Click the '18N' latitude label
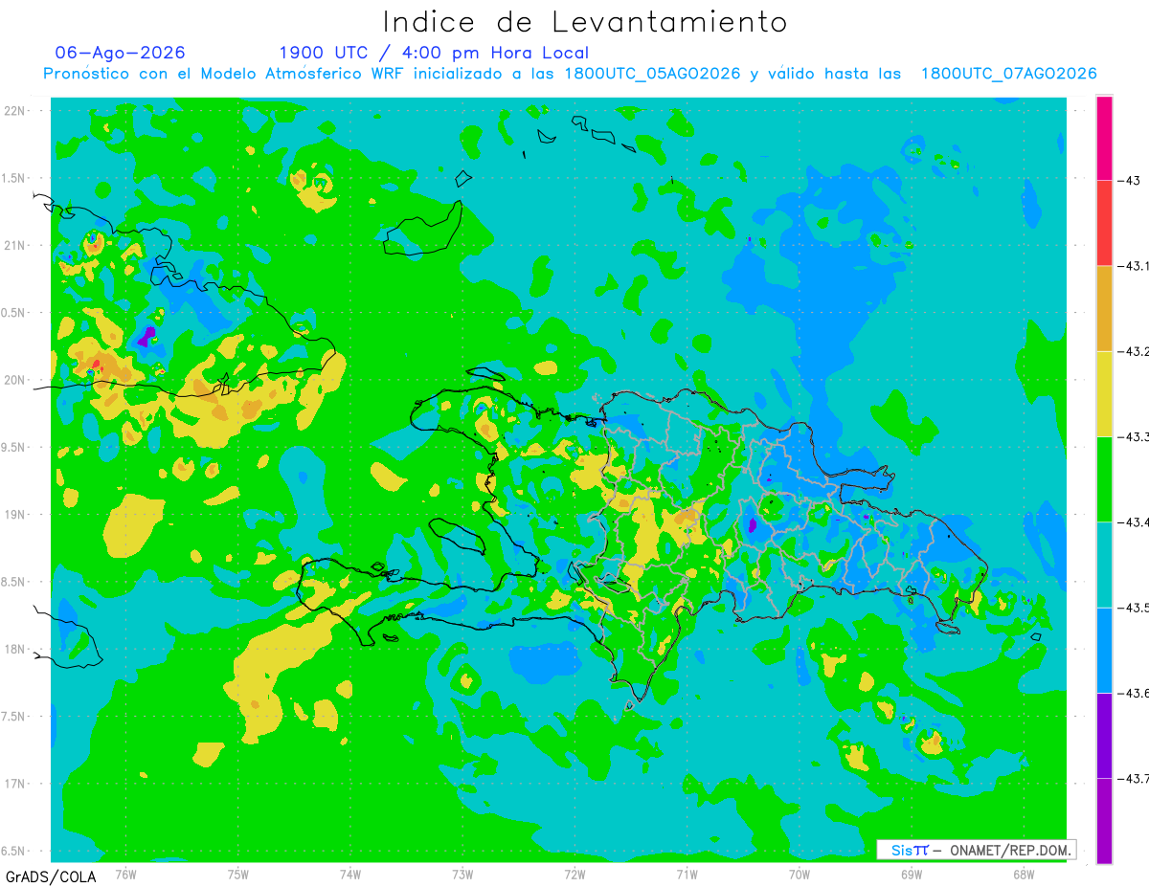1149x887 pixels. click(x=16, y=649)
